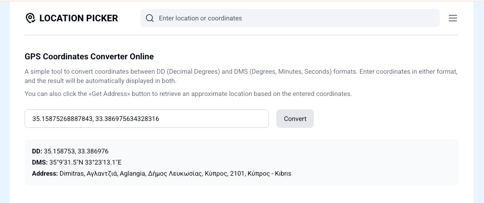Viewport: 484px width, 203px height.
Task: Click the 'Κύπρος - Kıbrıs' text at the address end
Action: [x=269, y=174]
